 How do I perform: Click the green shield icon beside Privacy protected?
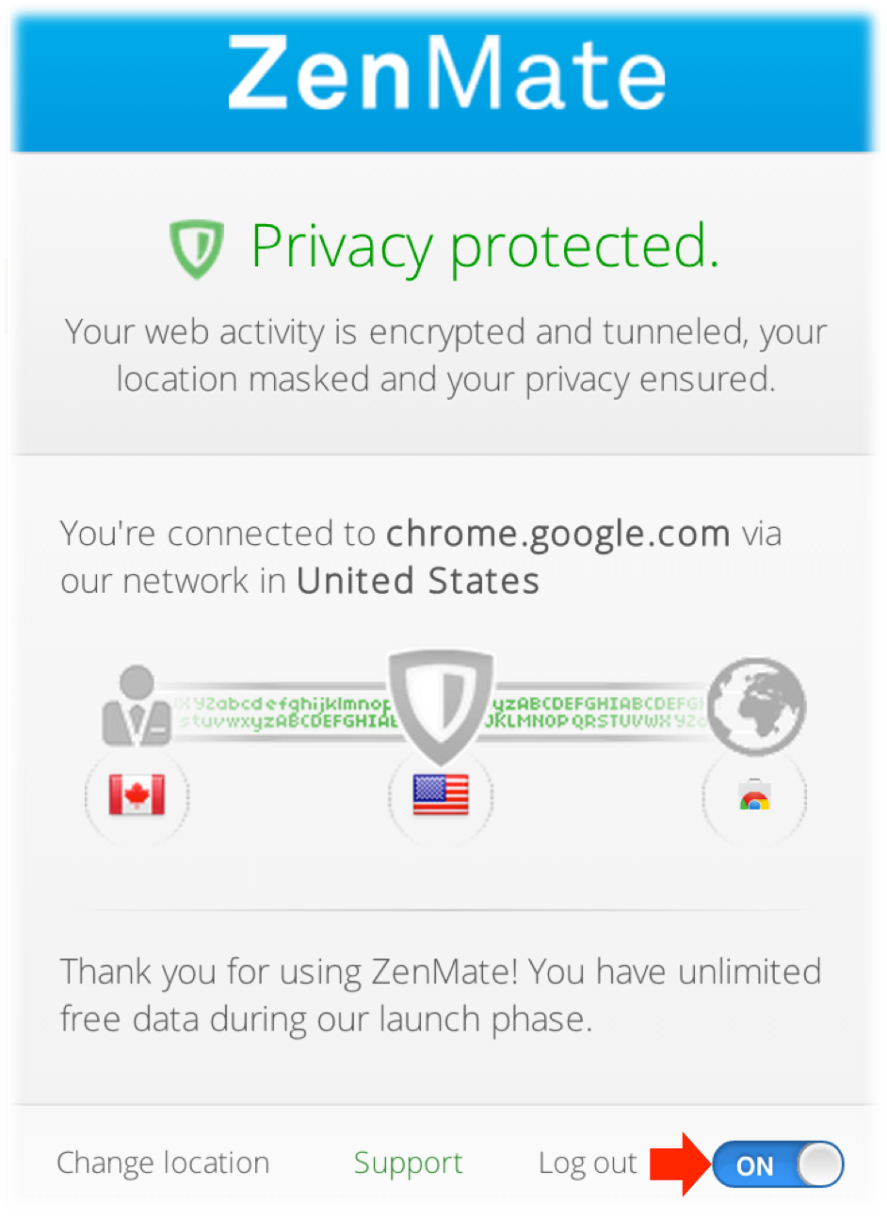click(x=196, y=249)
